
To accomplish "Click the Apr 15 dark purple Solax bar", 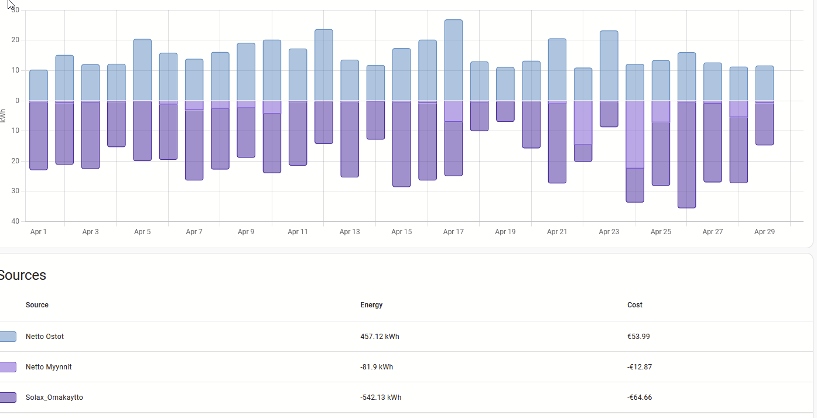I will point(401,144).
